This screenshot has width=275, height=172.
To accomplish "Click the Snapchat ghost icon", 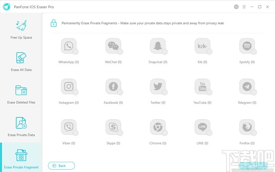I will (158, 46).
